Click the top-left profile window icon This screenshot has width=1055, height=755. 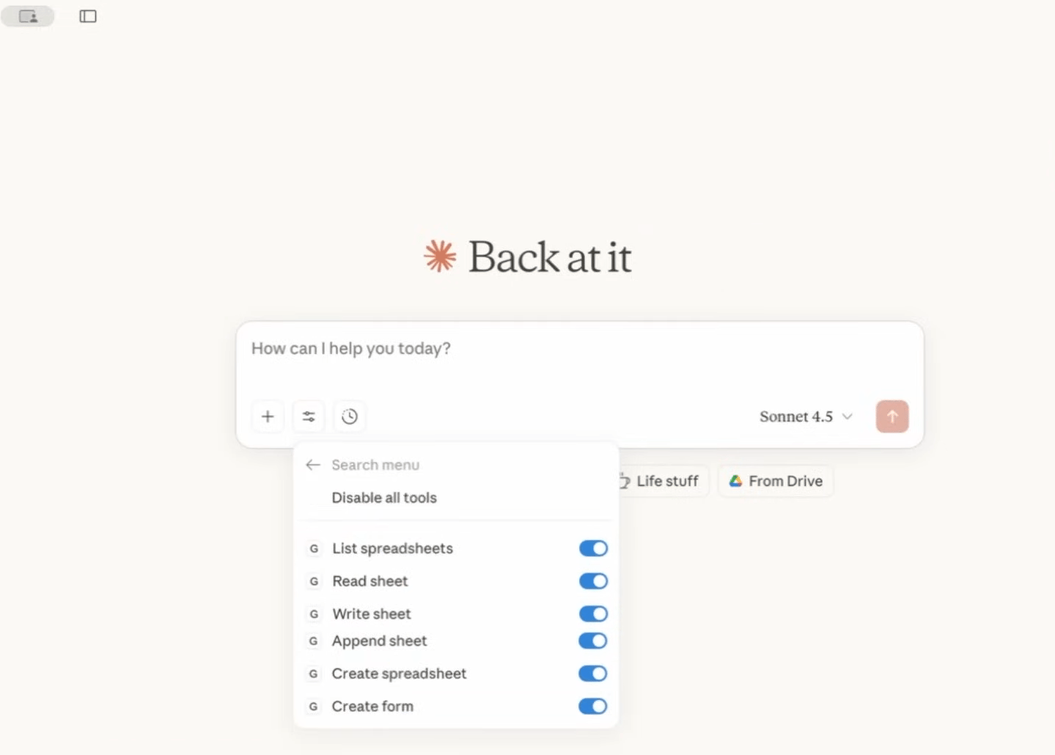point(28,16)
